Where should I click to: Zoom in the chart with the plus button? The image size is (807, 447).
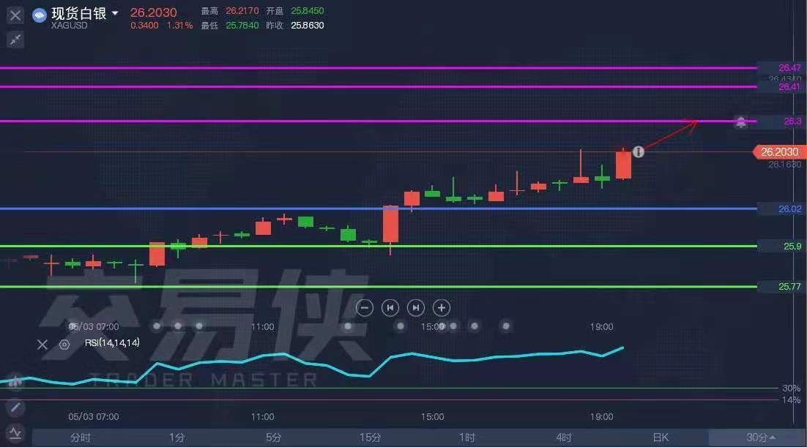tap(442, 307)
